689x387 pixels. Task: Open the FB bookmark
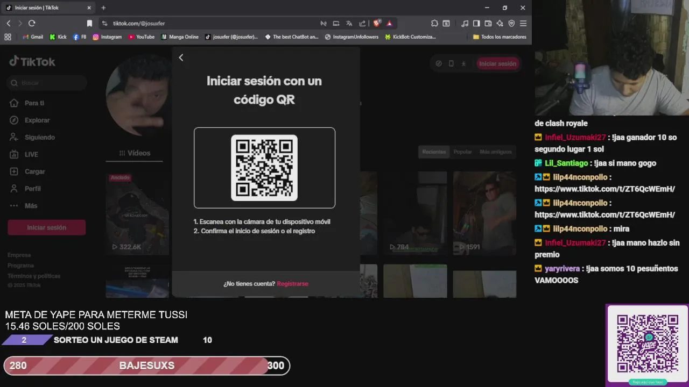point(80,37)
